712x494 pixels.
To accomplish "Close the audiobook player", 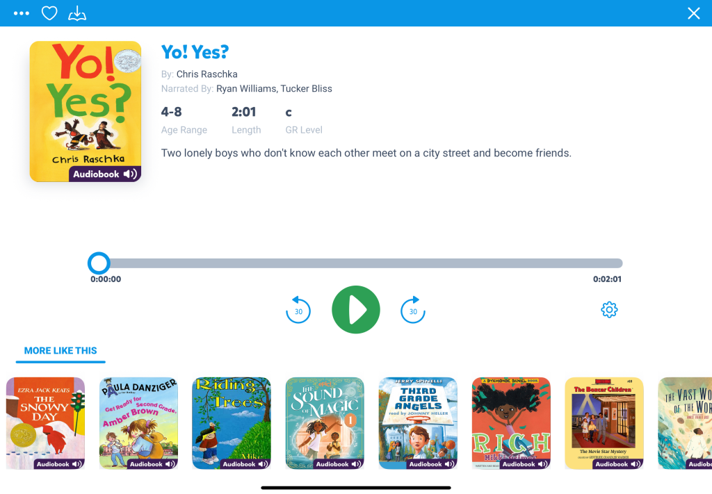I will click(x=693, y=13).
